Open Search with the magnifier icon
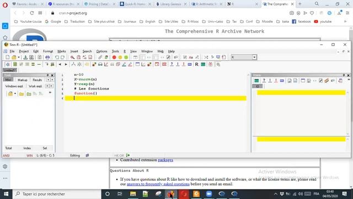The width and height of the screenshot is (353, 199). pyautogui.click(x=72, y=57)
